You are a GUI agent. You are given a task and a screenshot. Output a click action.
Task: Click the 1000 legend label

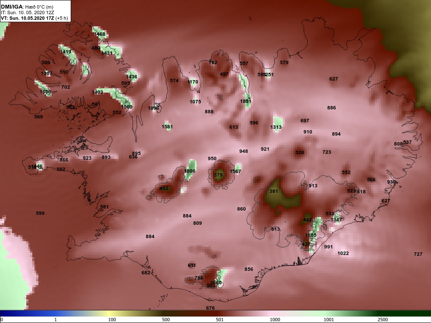pyautogui.click(x=275, y=320)
